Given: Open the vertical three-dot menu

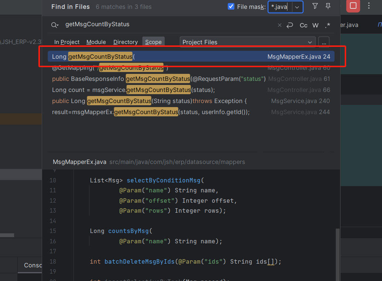Looking at the screenshot, I should (x=369, y=6).
